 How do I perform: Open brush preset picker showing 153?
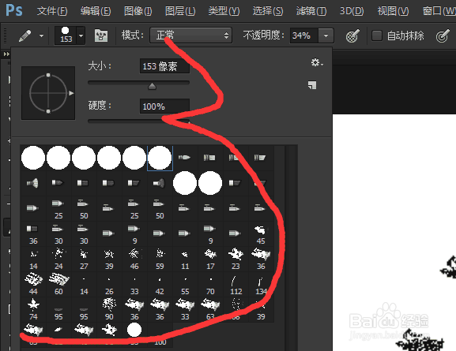tap(70, 35)
